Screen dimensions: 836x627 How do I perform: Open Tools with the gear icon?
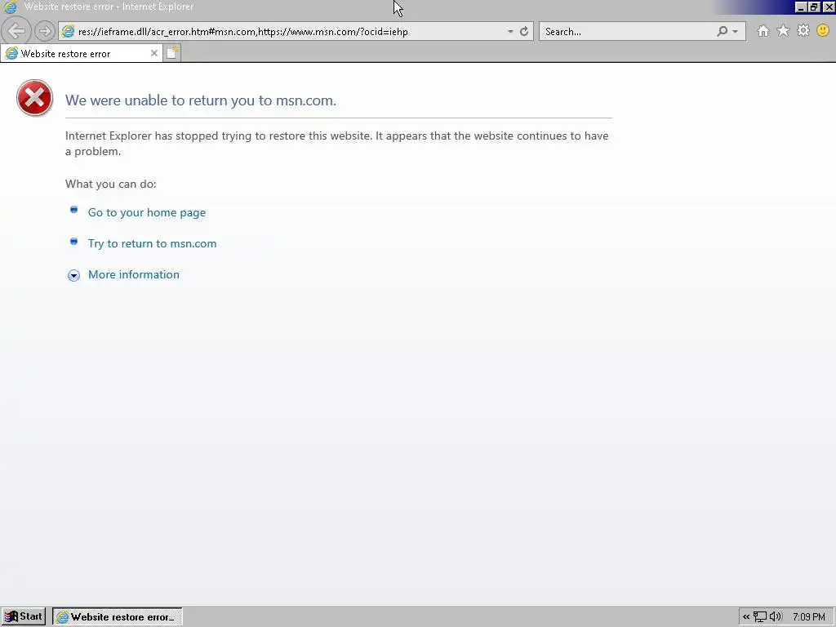click(x=803, y=31)
